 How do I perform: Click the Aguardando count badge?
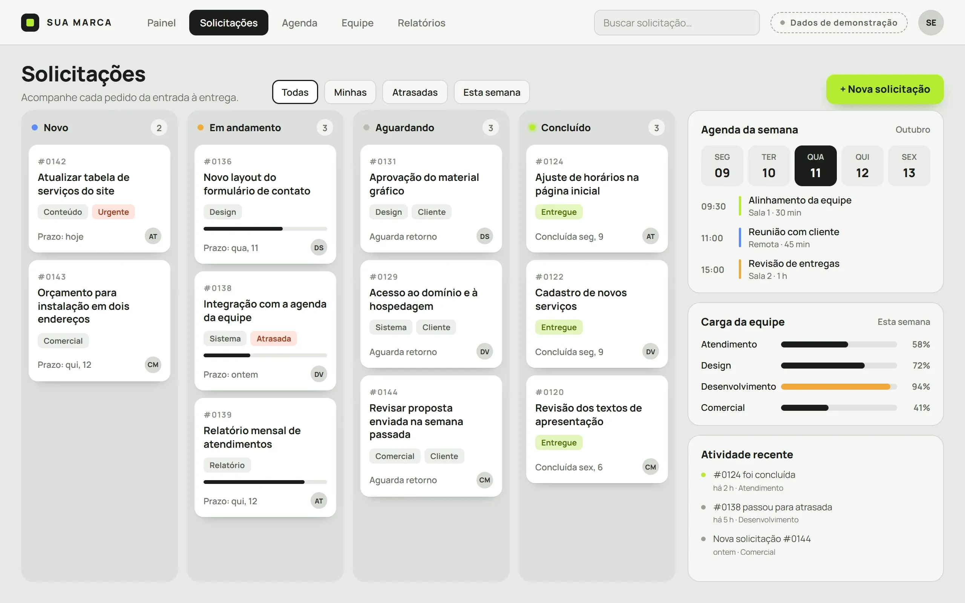tap(490, 128)
